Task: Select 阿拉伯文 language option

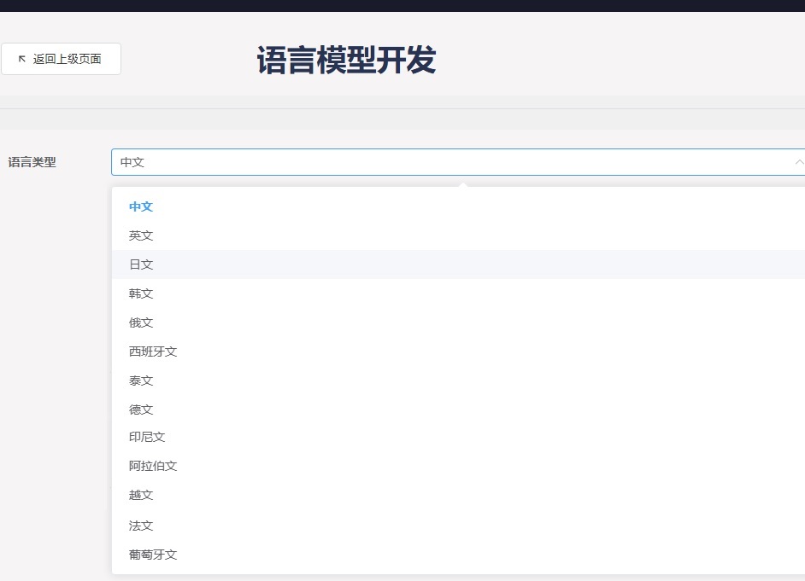Action: pyautogui.click(x=153, y=466)
